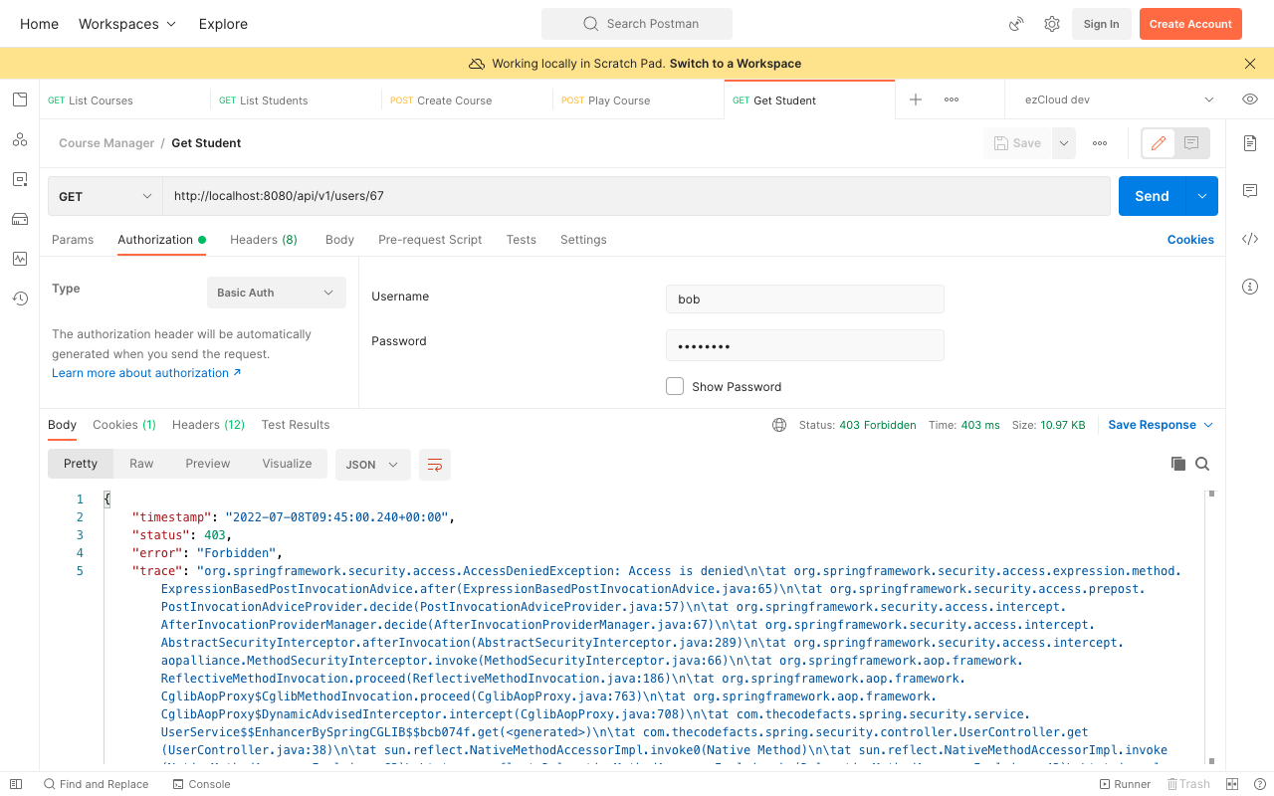
Task: Expand the Save button dropdown arrow
Action: click(x=1064, y=143)
